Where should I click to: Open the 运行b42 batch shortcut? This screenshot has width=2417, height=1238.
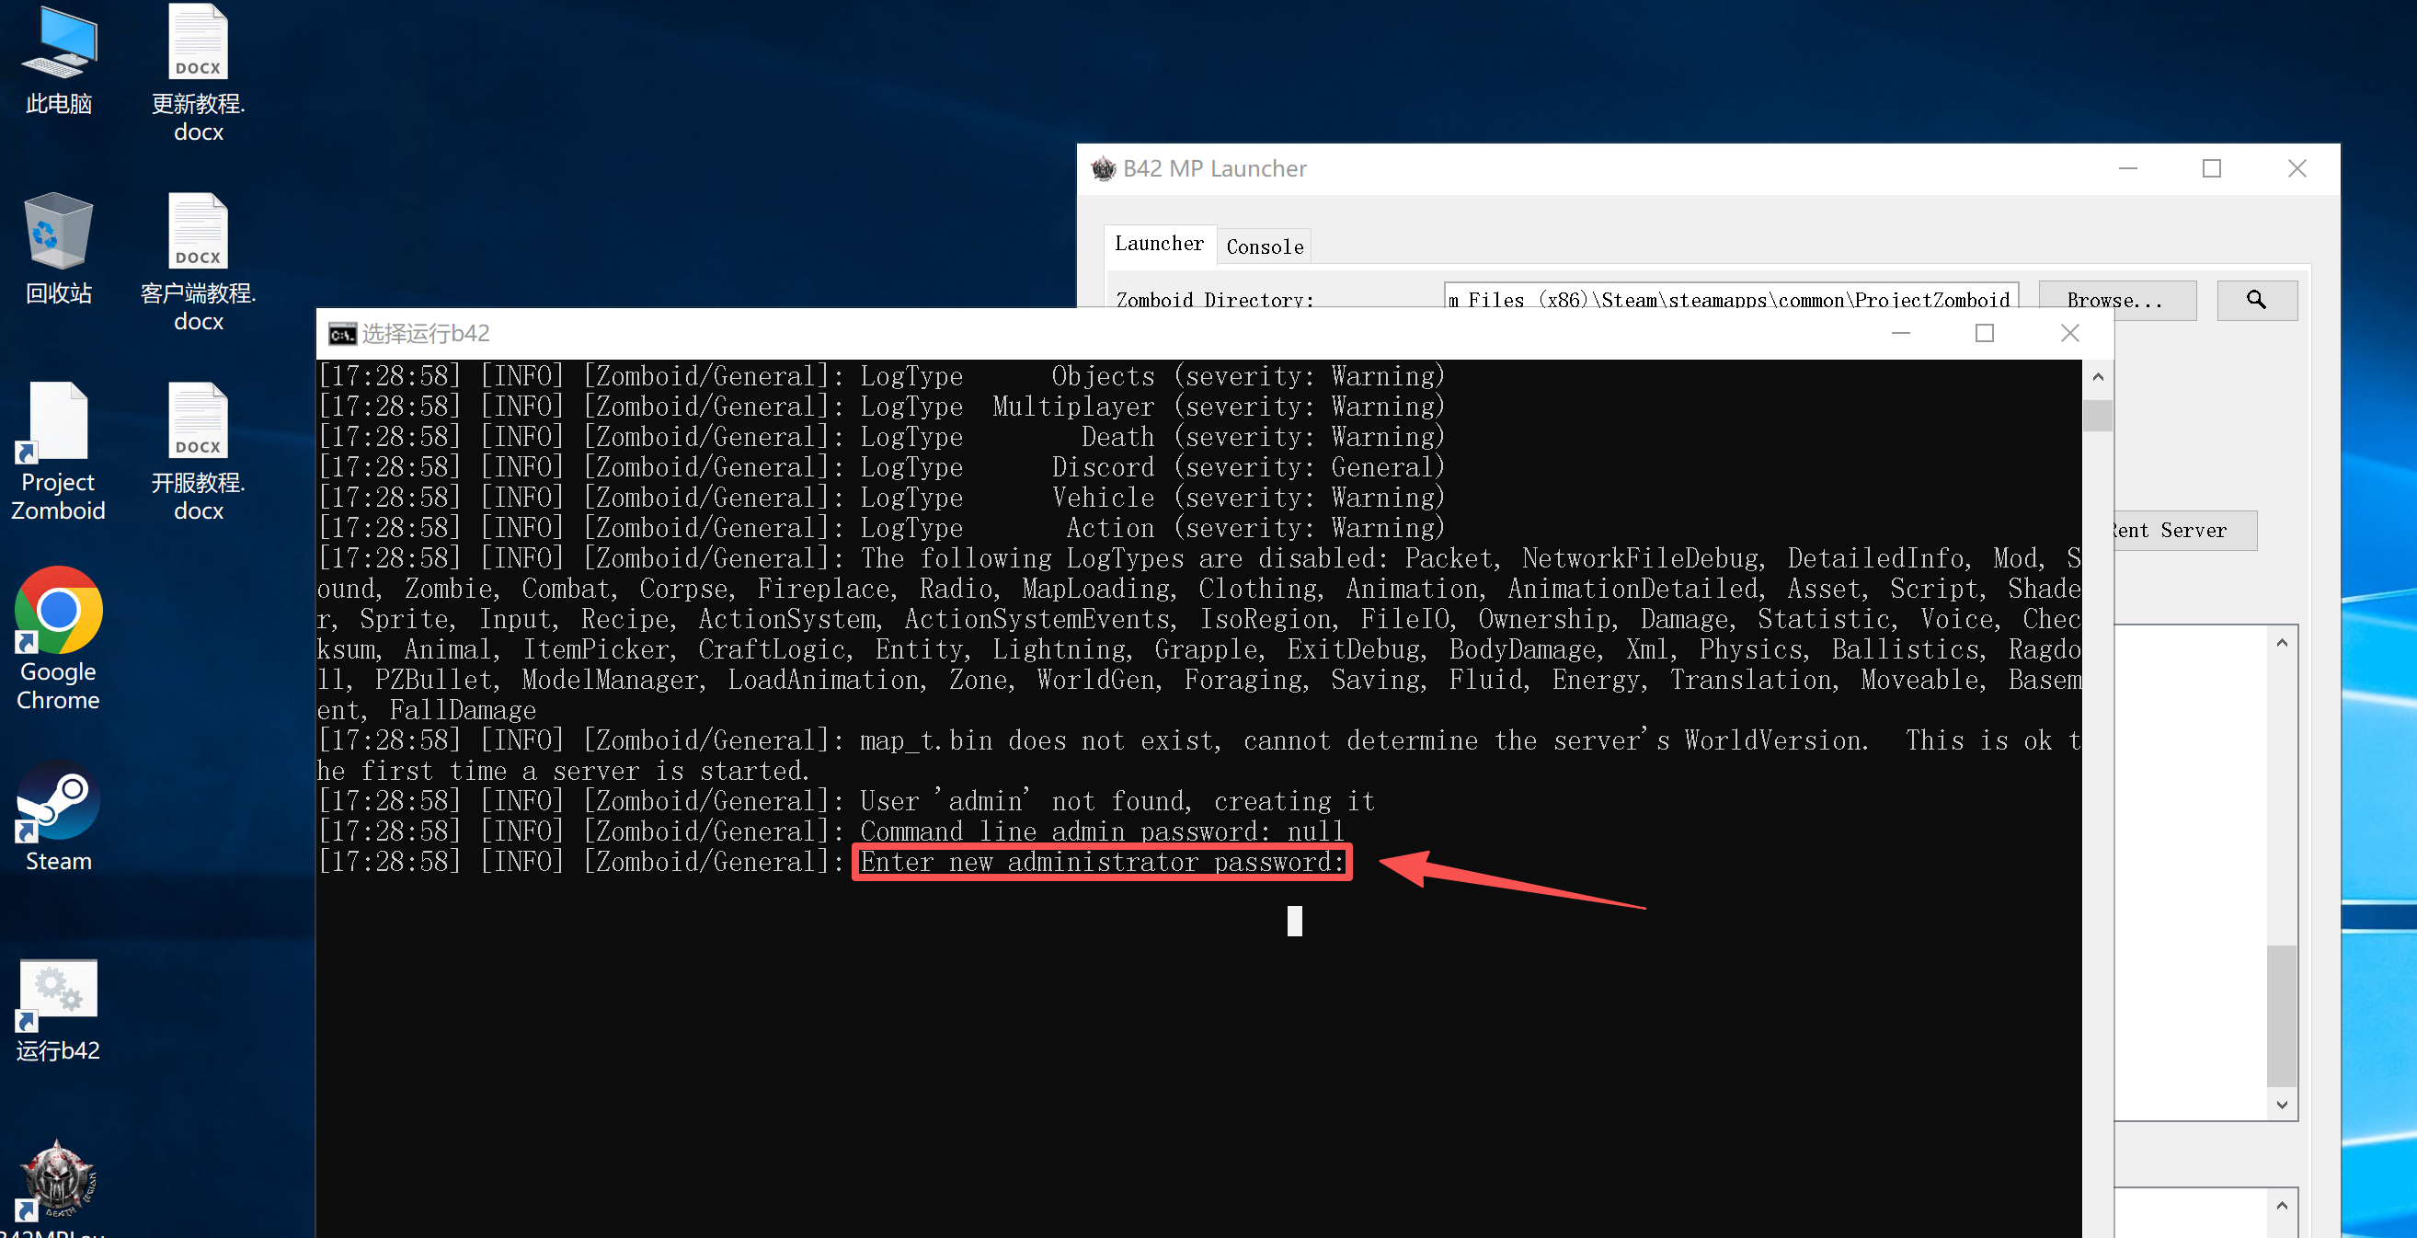tap(58, 991)
